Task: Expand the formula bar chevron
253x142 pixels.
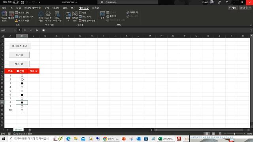Action: click(x=251, y=30)
